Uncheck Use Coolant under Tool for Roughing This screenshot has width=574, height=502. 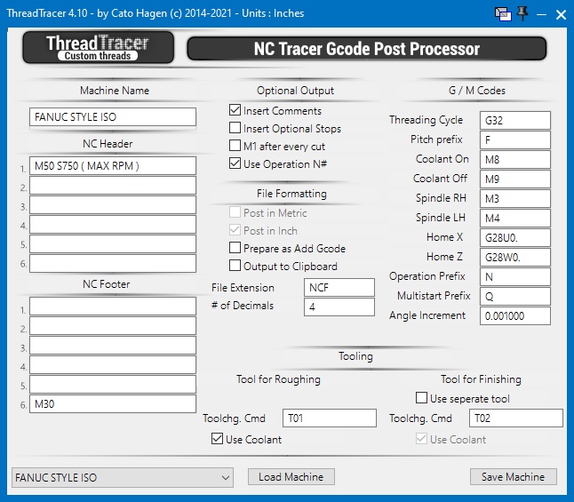click(x=217, y=439)
